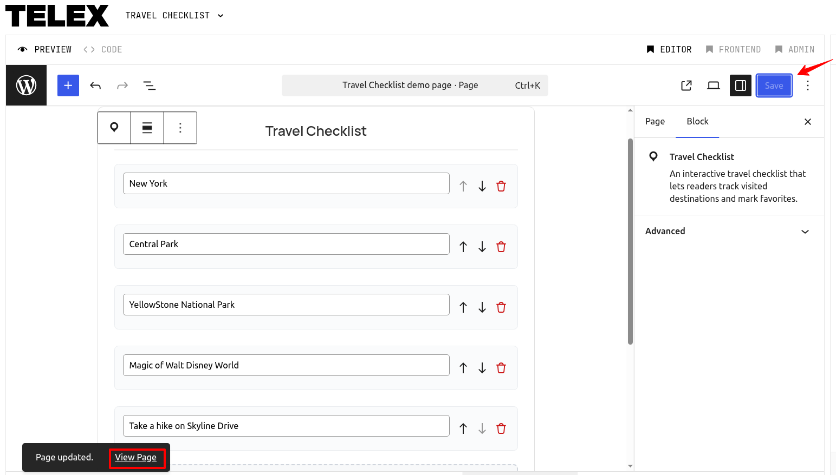Screen dimensions: 836x475
Task: Follow the View Page link
Action: coord(135,457)
